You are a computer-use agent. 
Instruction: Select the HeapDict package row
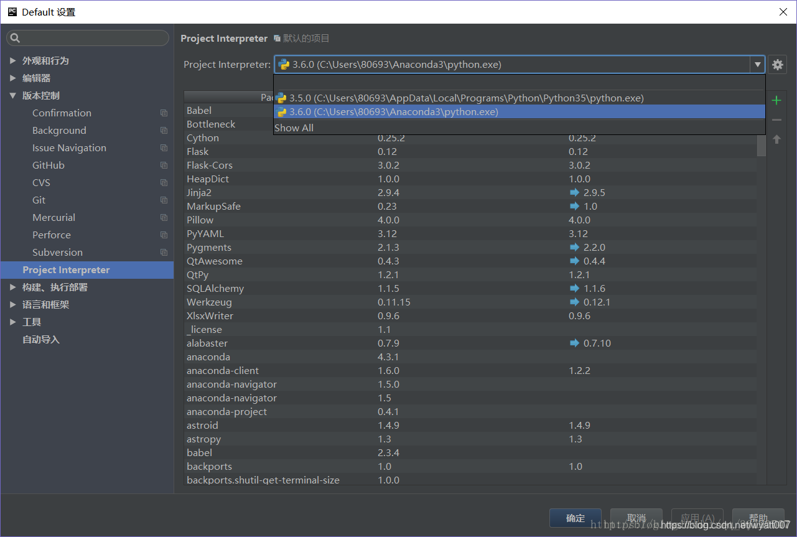point(470,179)
